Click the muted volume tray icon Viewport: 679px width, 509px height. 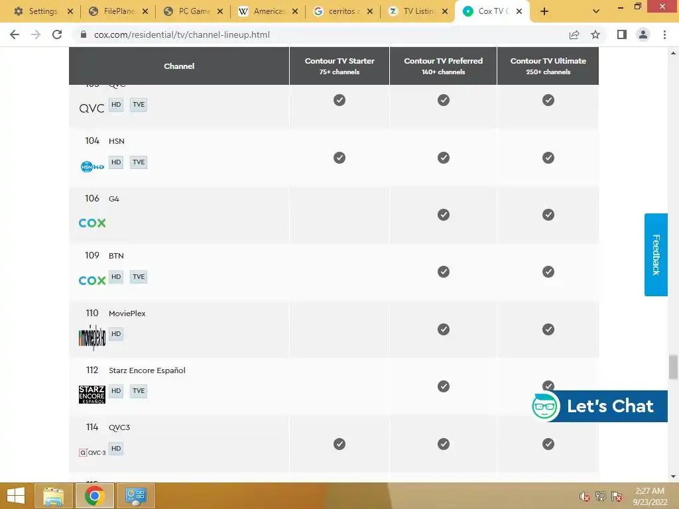point(585,496)
